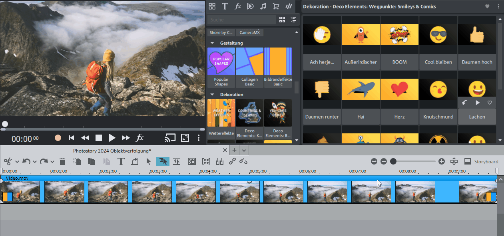The image size is (504, 236).
Task: Click the Suche search field
Action: 241,20
